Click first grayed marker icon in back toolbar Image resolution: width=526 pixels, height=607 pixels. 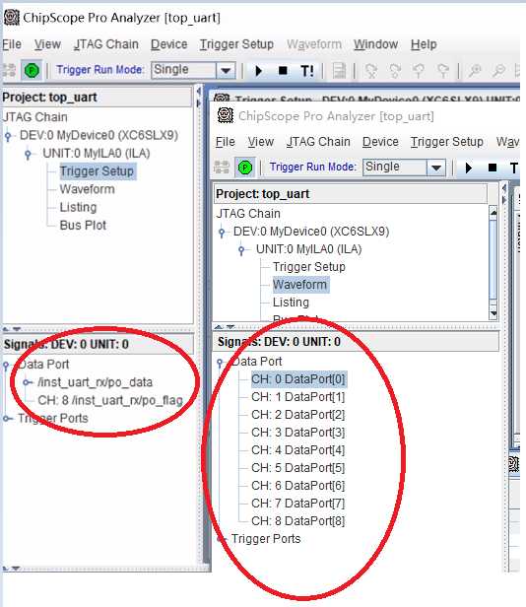click(x=371, y=71)
